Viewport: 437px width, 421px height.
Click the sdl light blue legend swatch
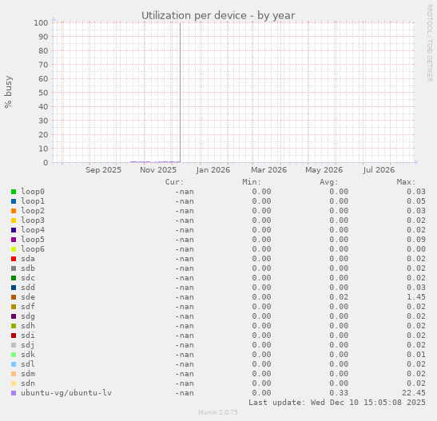pyautogui.click(x=14, y=364)
